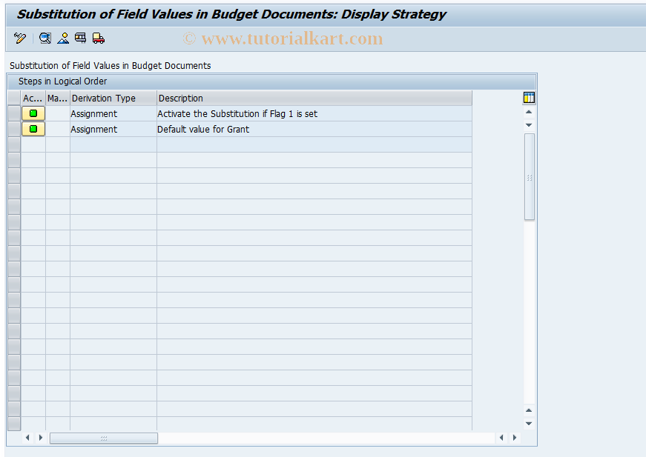Click the Transport truck icon
This screenshot has height=457, width=646.
click(x=97, y=38)
